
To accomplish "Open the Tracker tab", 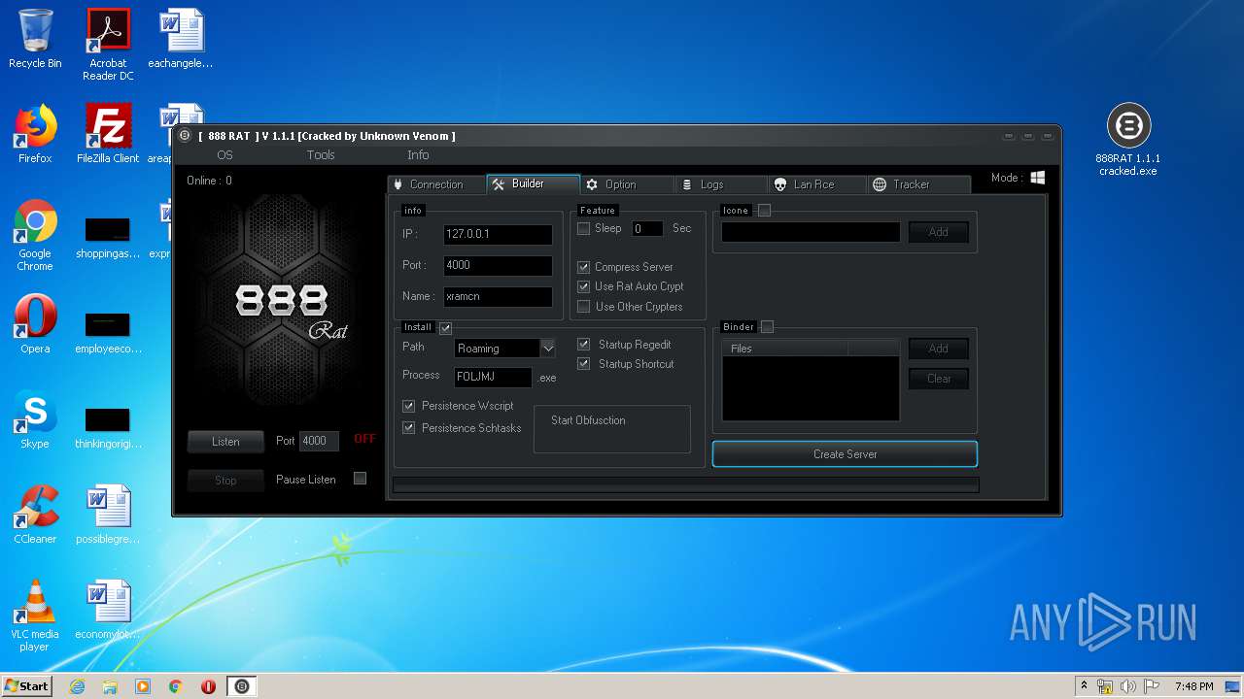I will [x=918, y=184].
